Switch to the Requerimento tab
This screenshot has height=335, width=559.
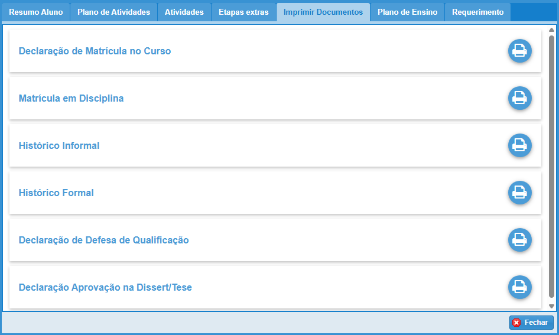pos(477,12)
